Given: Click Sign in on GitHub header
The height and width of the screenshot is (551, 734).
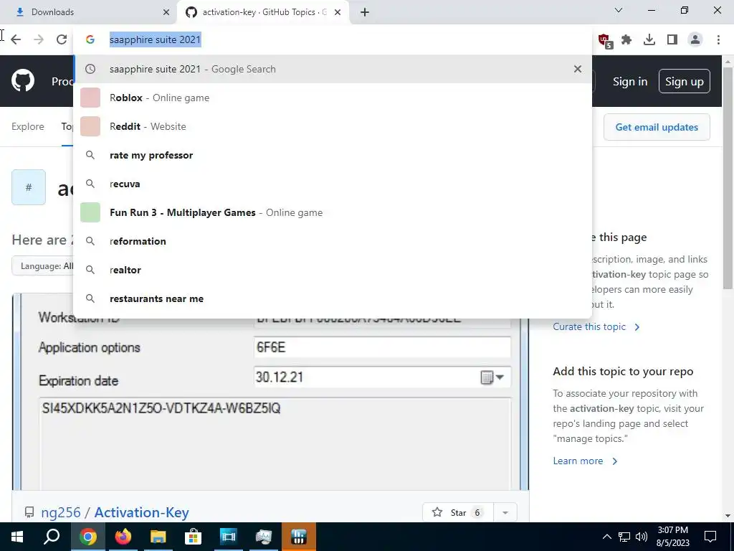Looking at the screenshot, I should click(x=630, y=82).
